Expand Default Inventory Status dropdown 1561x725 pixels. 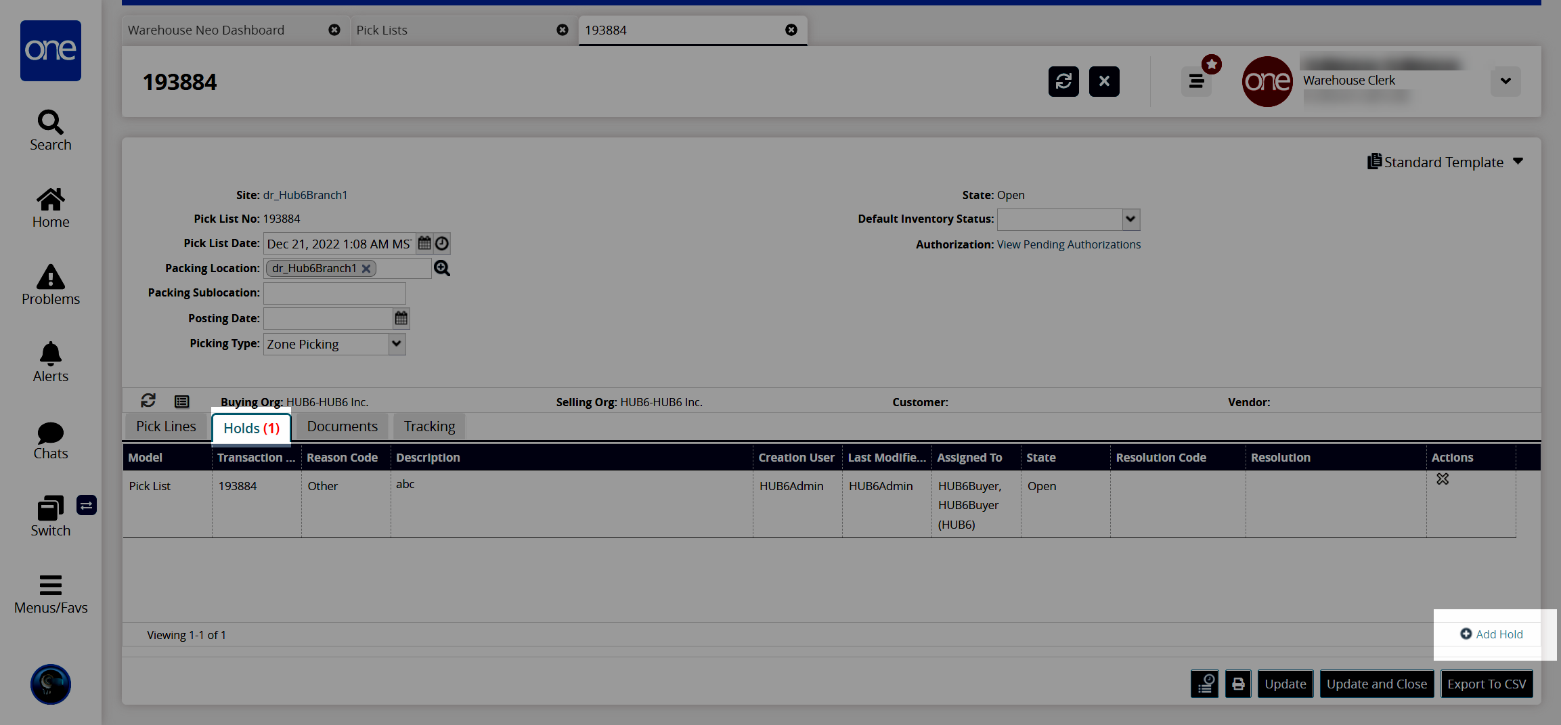point(1130,219)
